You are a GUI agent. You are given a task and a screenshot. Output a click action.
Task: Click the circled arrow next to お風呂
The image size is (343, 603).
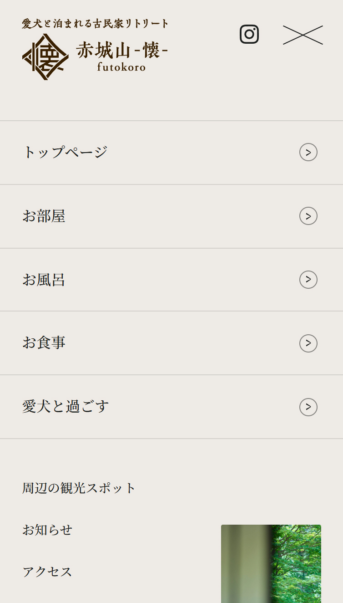coord(308,280)
